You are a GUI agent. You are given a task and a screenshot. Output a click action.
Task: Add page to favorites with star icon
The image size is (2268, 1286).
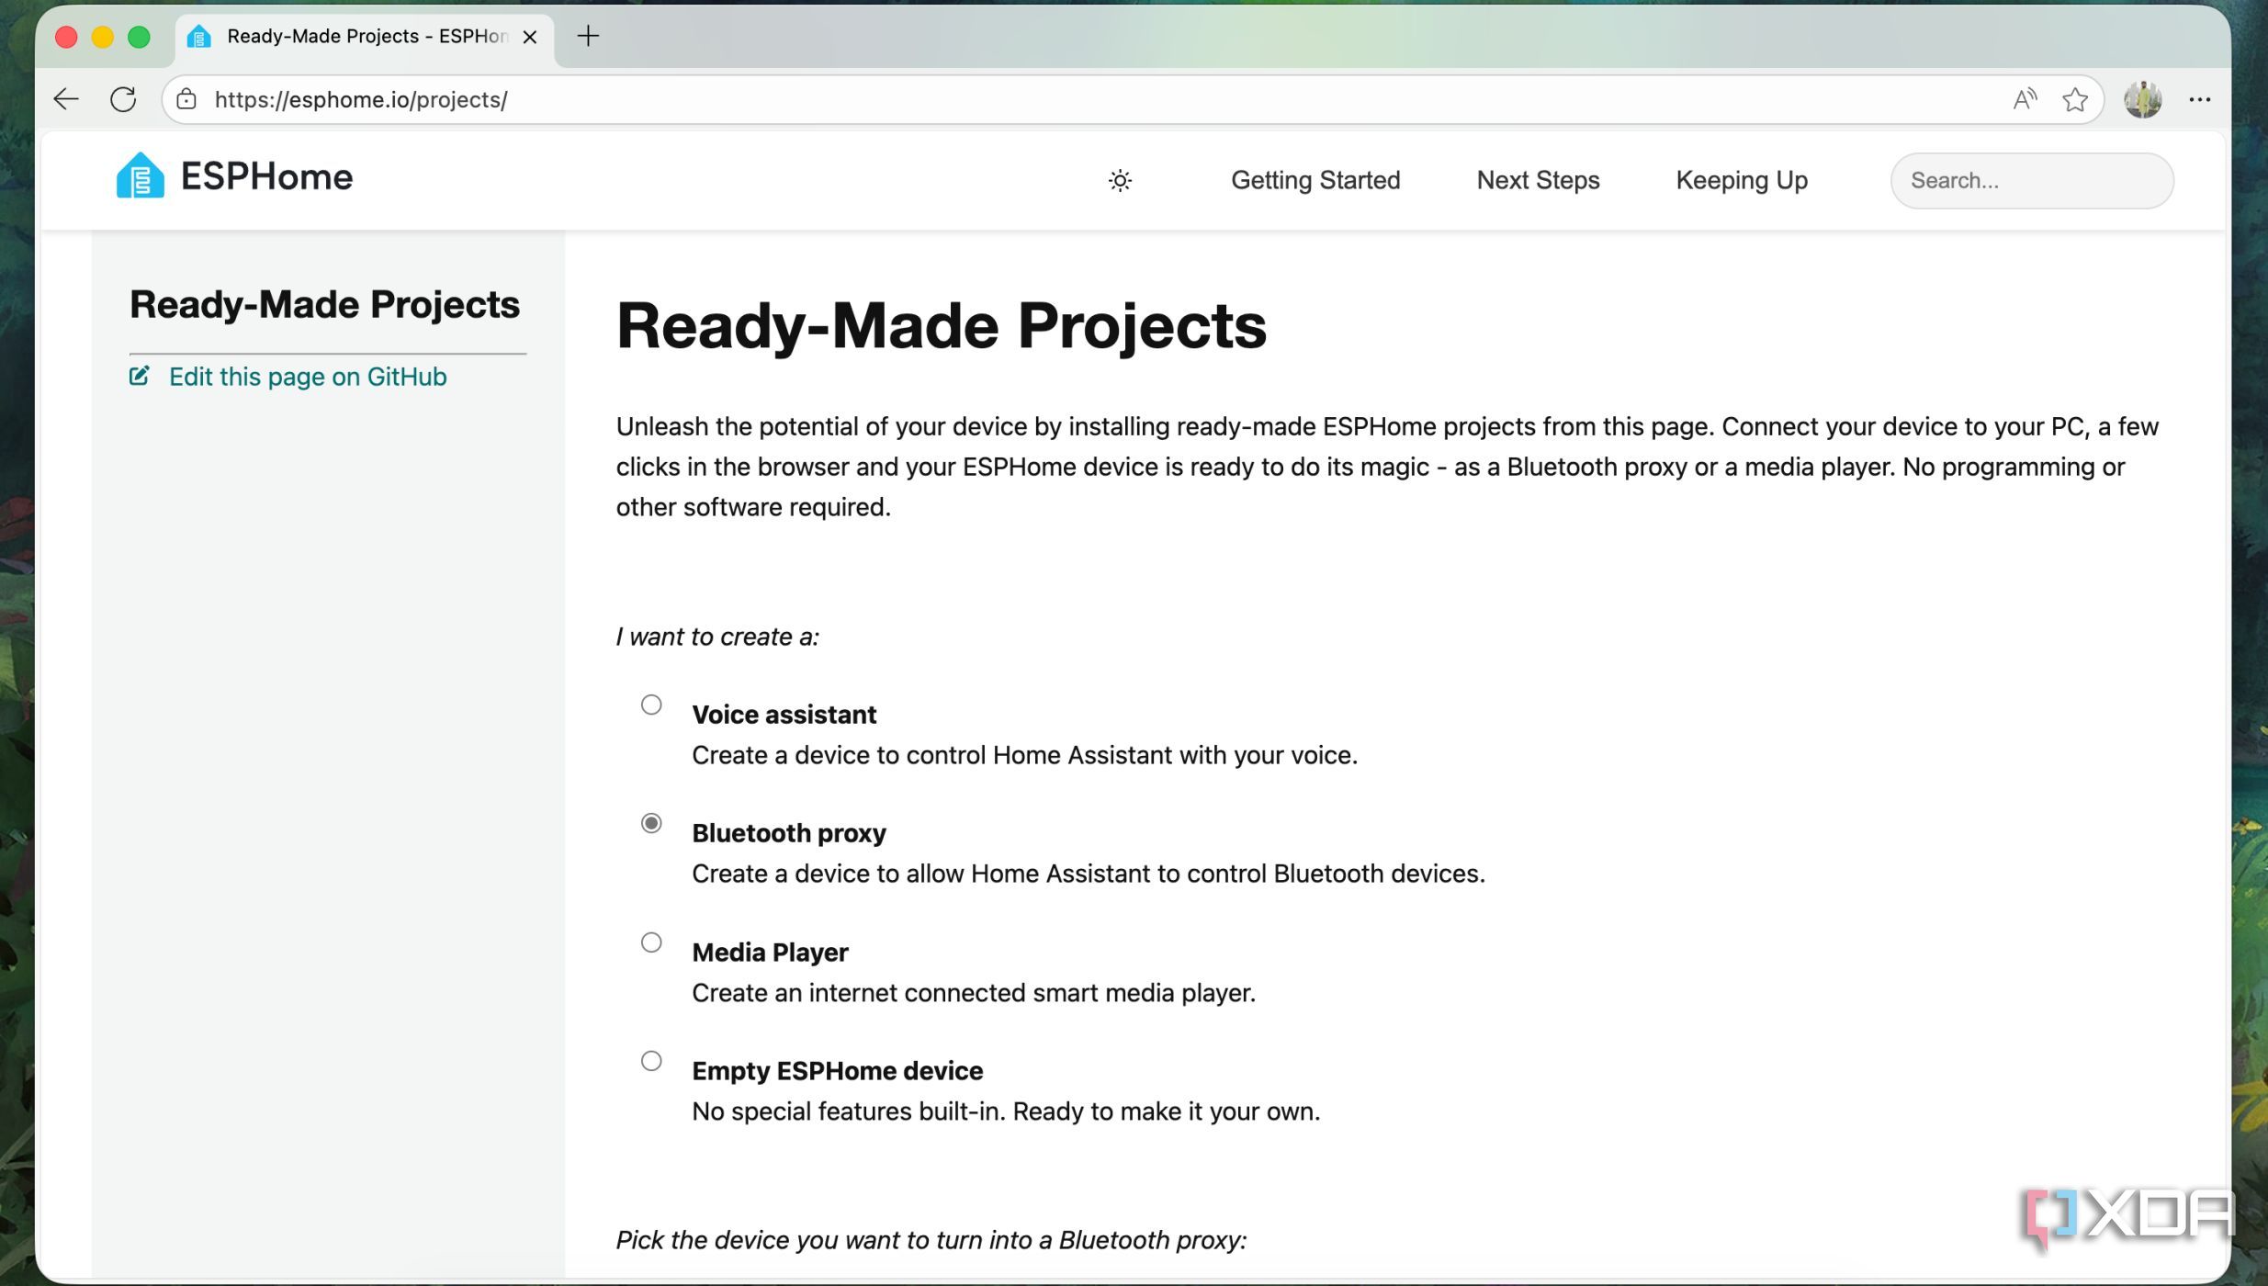(2074, 99)
